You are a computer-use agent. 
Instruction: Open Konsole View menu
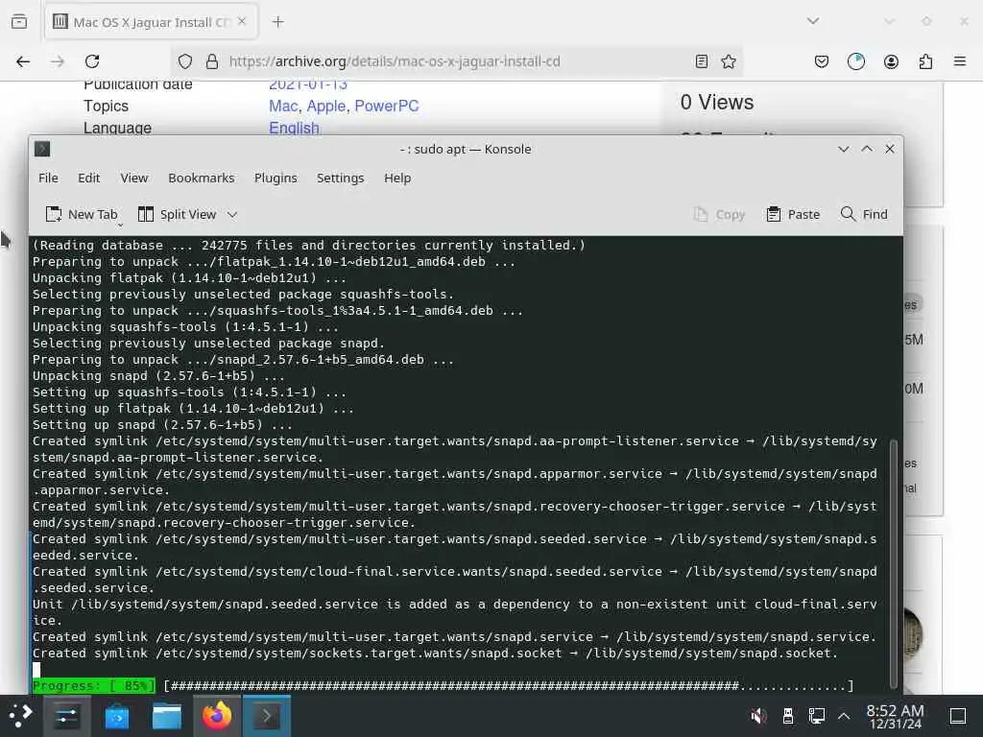[134, 178]
